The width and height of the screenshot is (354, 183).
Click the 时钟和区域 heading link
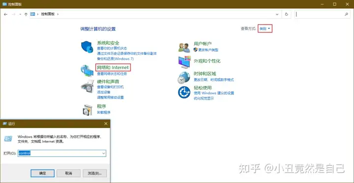tap(205, 74)
